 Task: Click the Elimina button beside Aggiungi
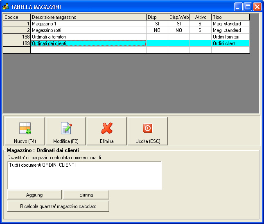[86, 195]
